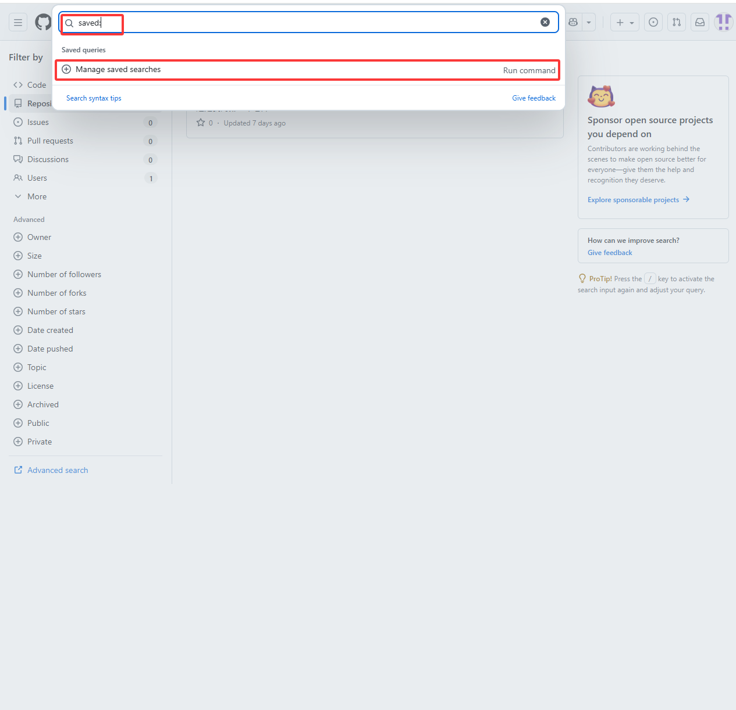Filter results by Discussions

pos(48,159)
